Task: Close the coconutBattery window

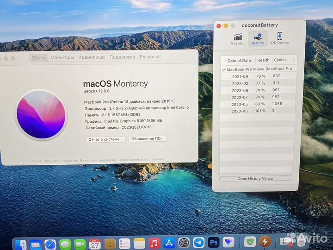Action: 218,26
